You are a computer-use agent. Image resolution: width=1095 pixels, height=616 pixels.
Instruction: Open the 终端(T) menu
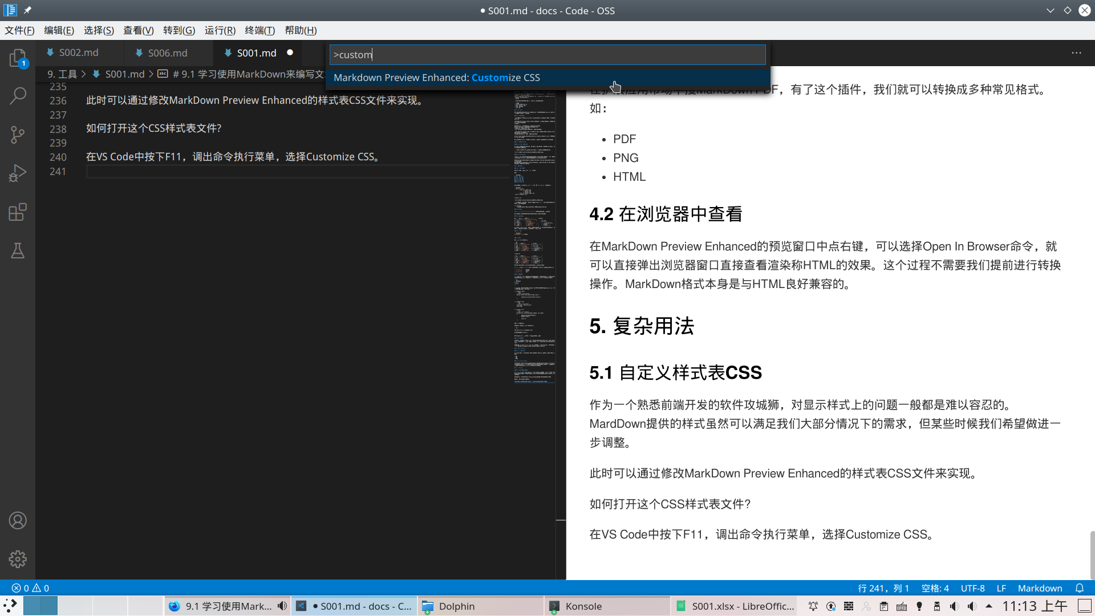click(259, 30)
